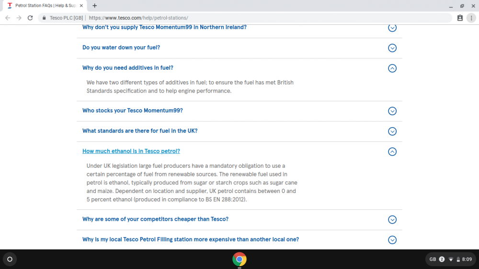The width and height of the screenshot is (479, 269).
Task: Expand 'Do you water down your fuel' chevron
Action: point(392,48)
